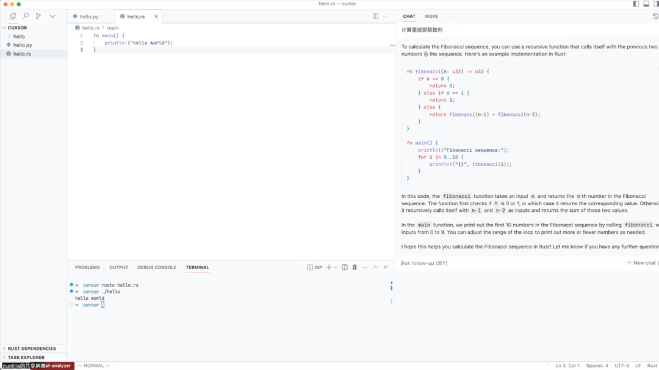Open the Search icon in sidebar

(26, 16)
